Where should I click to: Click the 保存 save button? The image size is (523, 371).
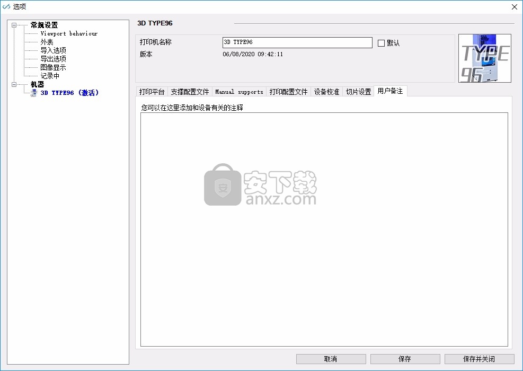pos(405,359)
